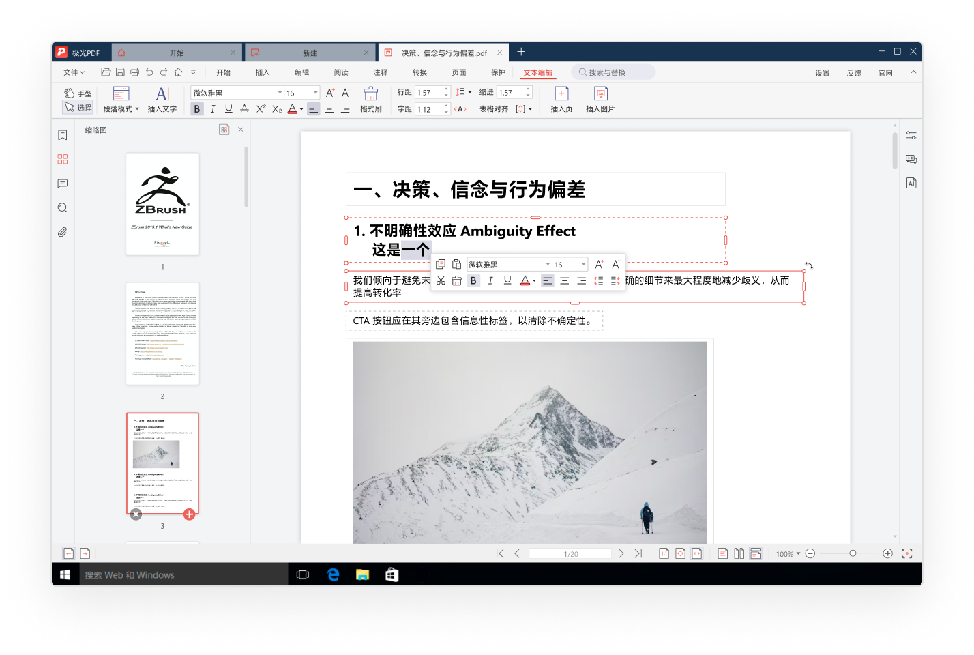Toggle bold formatting on selected text
Screen dimensions: 974x655
(x=196, y=108)
